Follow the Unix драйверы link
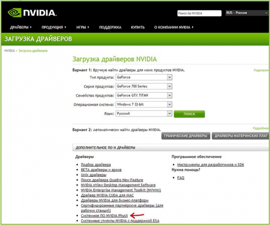This screenshot has height=225, width=270. (x=94, y=175)
